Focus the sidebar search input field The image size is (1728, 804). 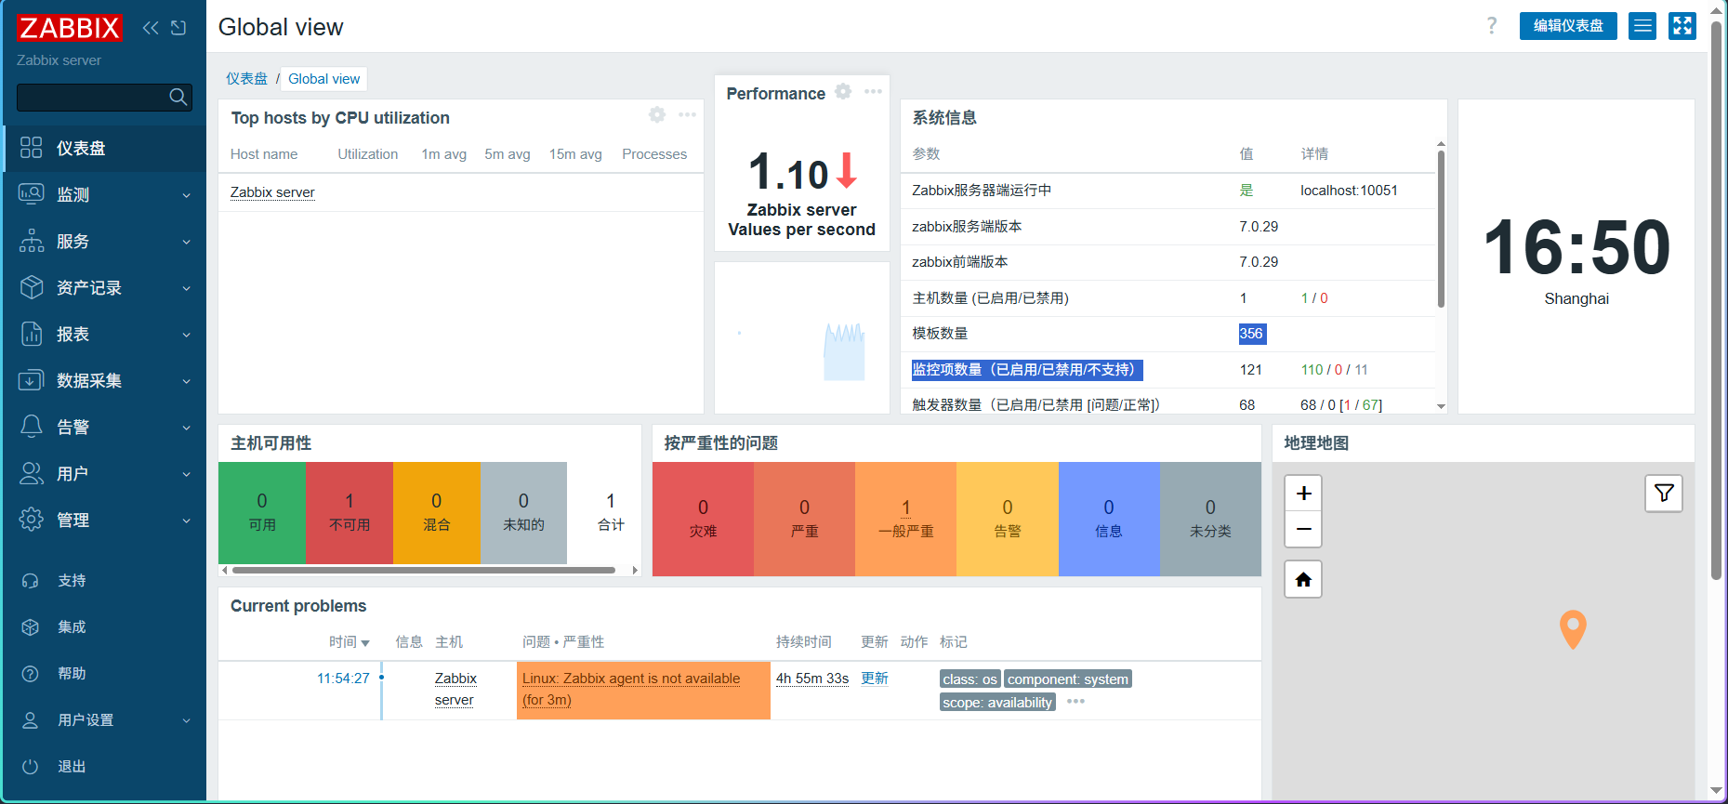(93, 97)
